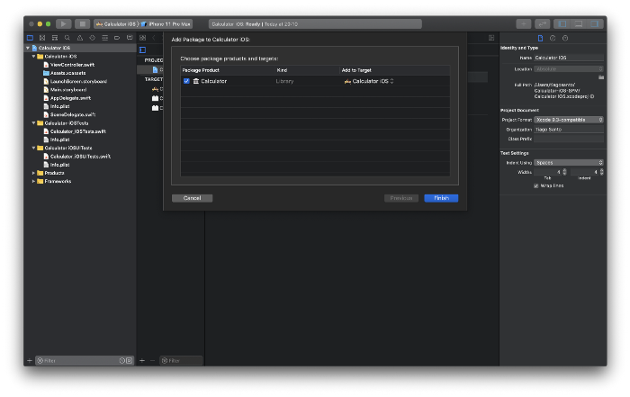The image size is (630, 397).
Task: Select the History inspector tab
Action: pos(553,38)
